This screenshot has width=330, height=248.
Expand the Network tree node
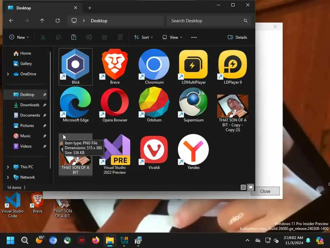[8, 177]
